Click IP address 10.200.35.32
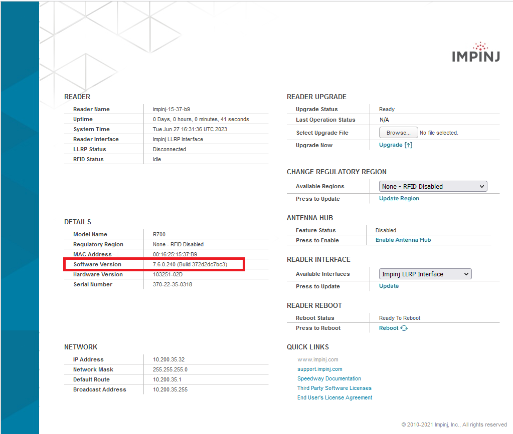 click(169, 359)
